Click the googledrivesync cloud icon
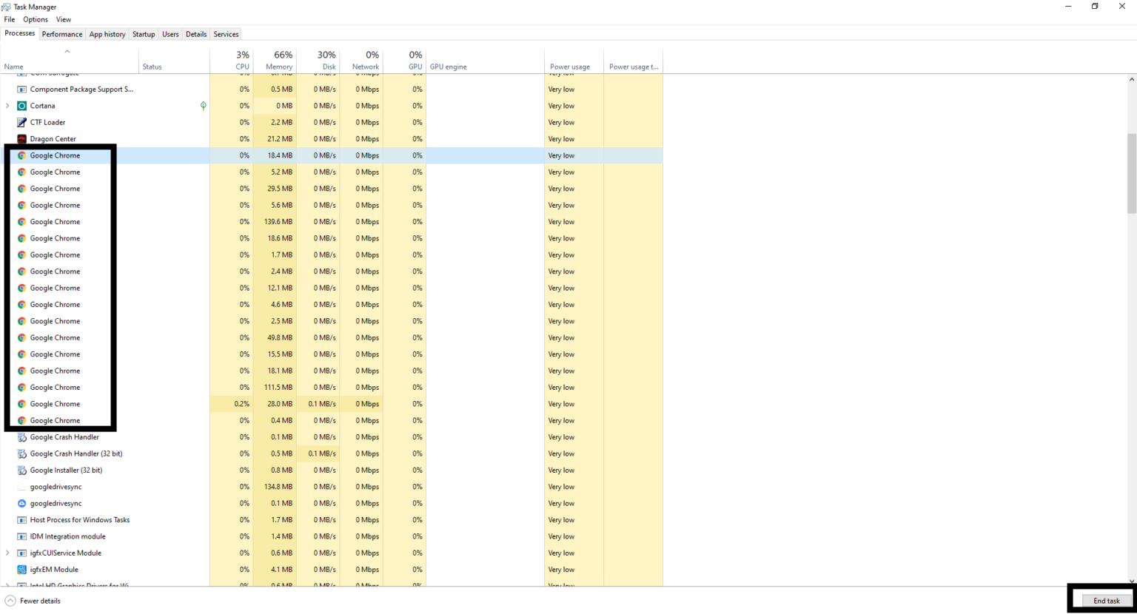This screenshot has height=614, width=1137. click(x=23, y=503)
